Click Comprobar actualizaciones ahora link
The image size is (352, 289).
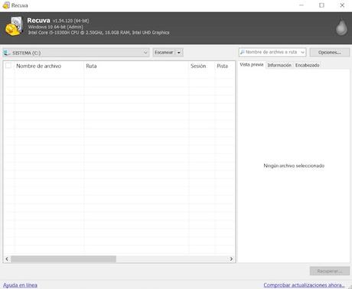304,285
